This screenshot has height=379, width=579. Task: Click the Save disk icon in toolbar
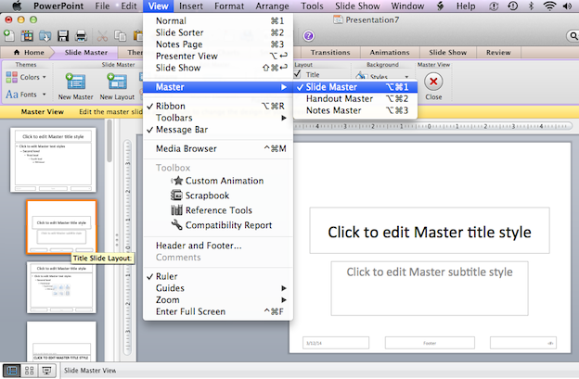pyautogui.click(x=63, y=36)
